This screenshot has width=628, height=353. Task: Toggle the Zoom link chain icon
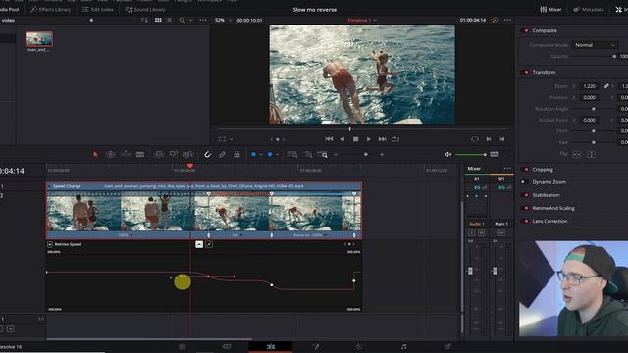(606, 86)
